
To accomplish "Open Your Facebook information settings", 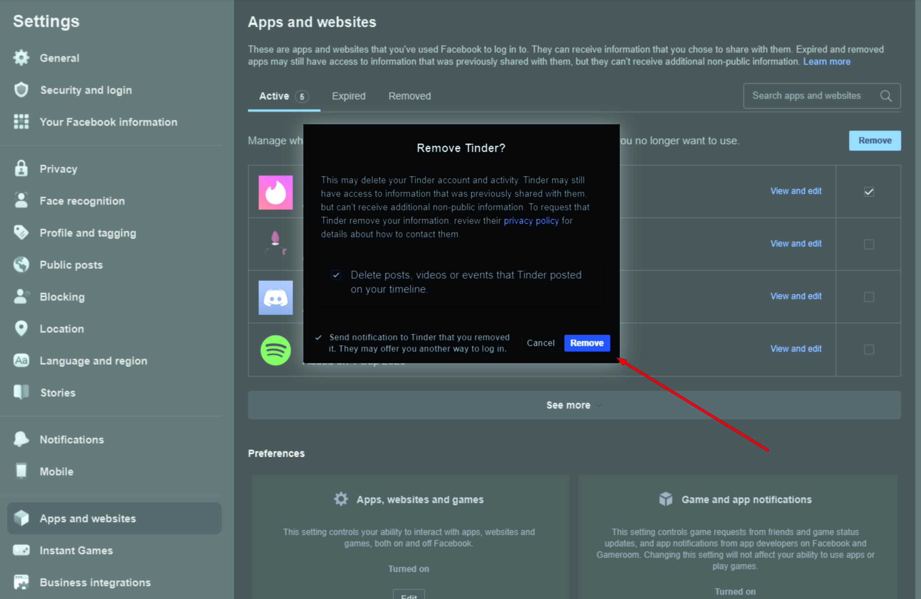I will click(108, 122).
